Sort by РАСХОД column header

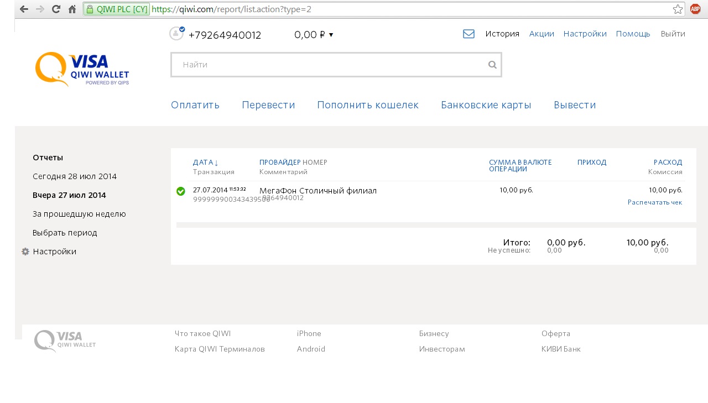click(x=668, y=163)
